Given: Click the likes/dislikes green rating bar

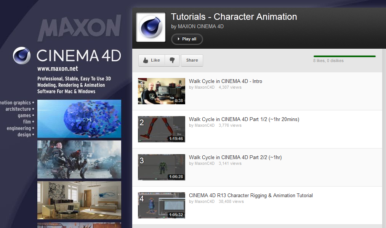Looking at the screenshot, I should 344,56.
